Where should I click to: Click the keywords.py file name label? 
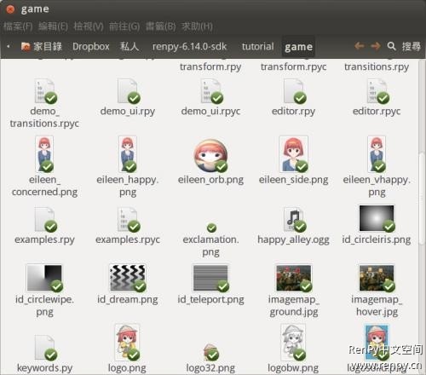44,368
